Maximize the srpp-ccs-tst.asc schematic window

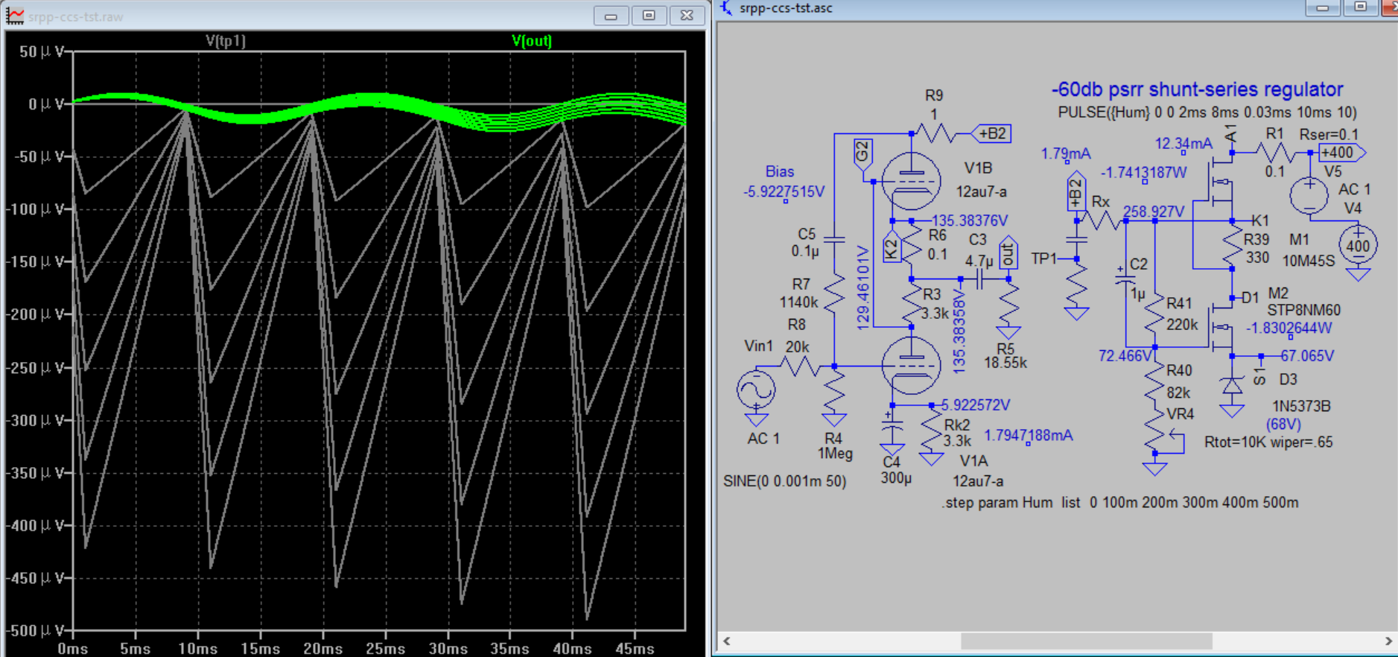[x=1360, y=7]
